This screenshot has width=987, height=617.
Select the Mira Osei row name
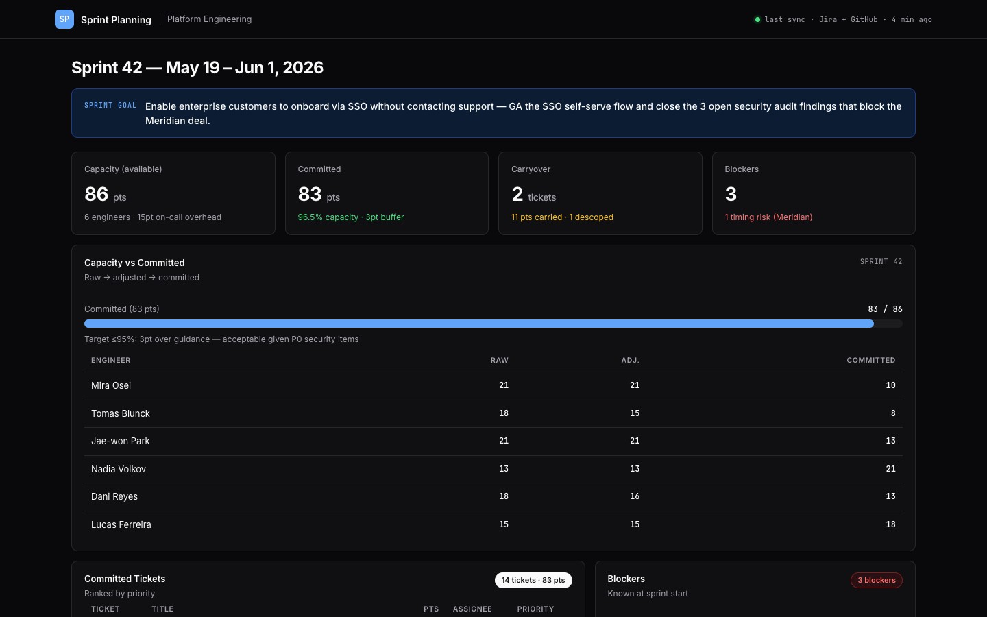coord(111,385)
